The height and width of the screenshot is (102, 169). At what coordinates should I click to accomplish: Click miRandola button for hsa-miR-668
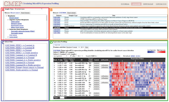point(105,67)
